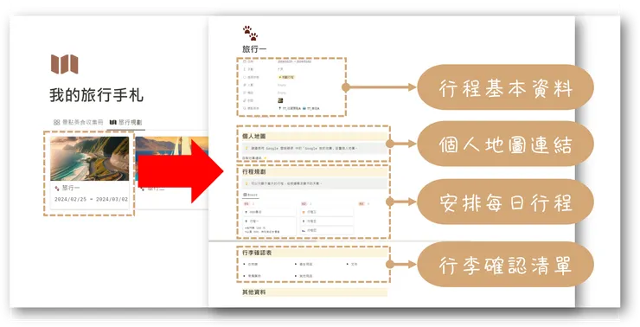
Task: Open the 行程一 card on the board
Action: point(269,226)
